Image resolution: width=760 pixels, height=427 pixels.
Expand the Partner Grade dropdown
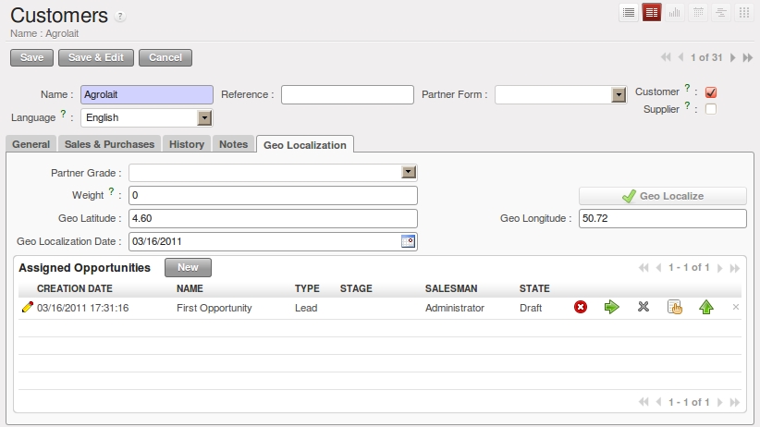(409, 172)
